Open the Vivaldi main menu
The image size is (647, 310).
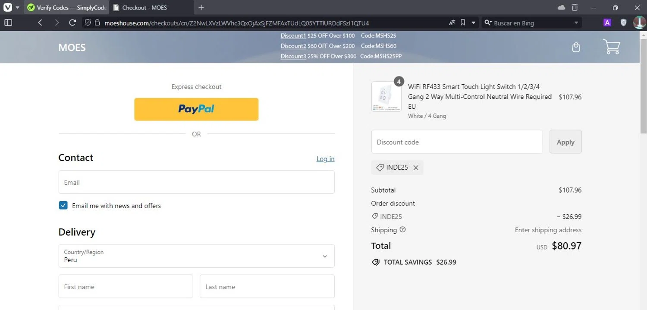click(x=8, y=7)
